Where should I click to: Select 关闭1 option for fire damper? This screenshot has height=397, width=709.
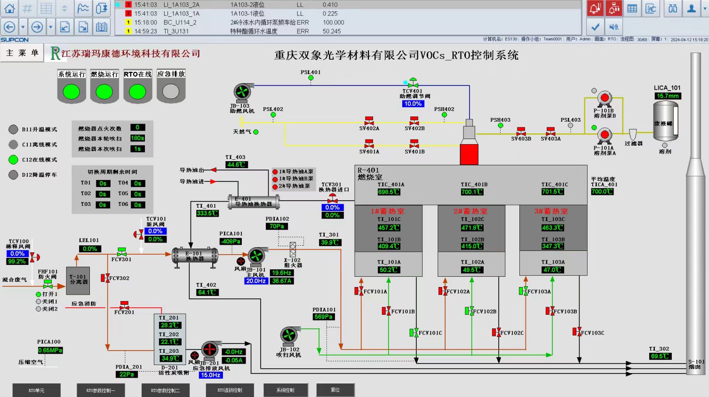pyautogui.click(x=39, y=302)
